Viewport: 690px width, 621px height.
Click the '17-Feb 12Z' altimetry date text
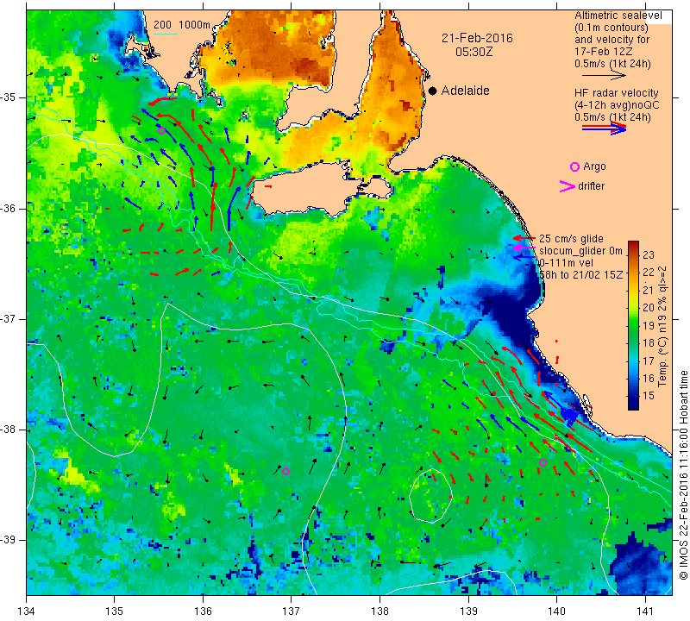tap(603, 52)
